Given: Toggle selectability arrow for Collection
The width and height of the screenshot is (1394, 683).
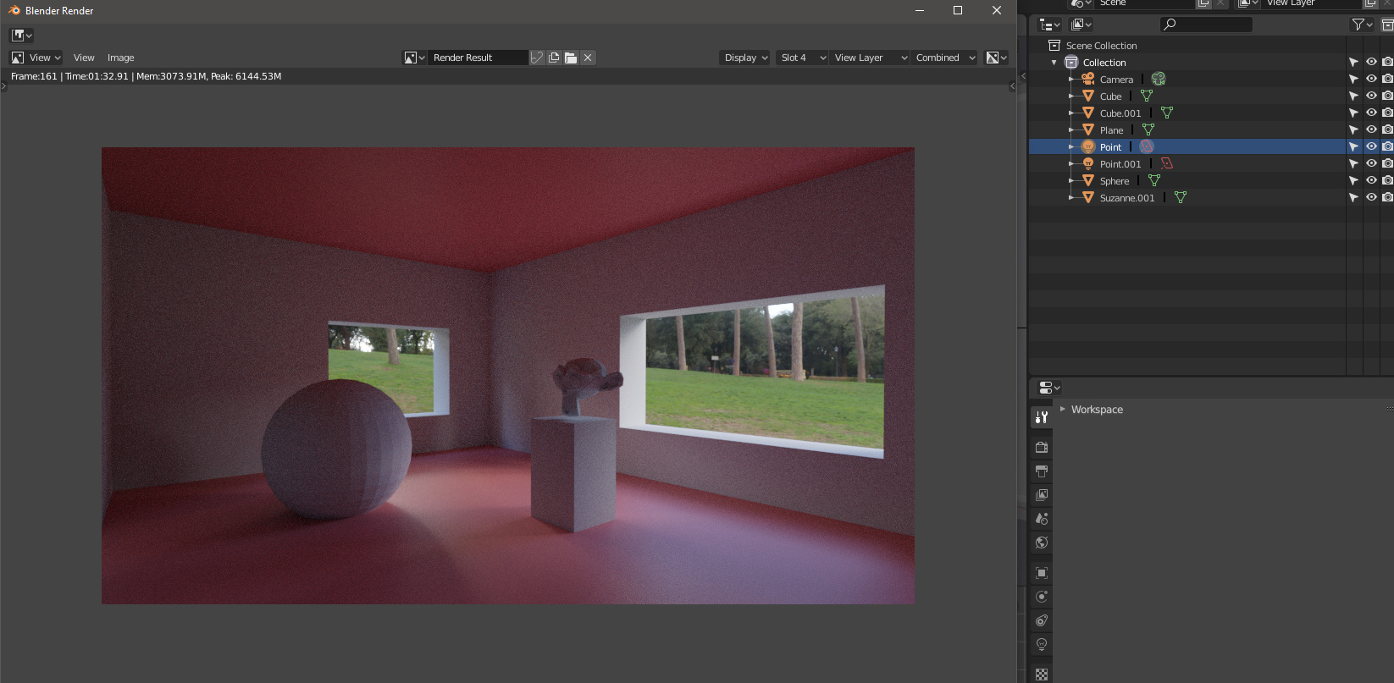Looking at the screenshot, I should coord(1353,62).
